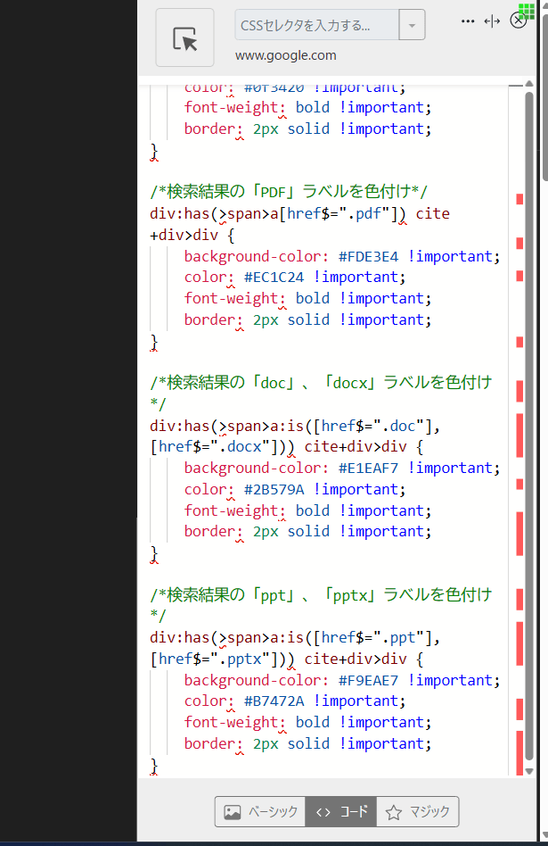Close the Stylebot panel with the X icon

click(x=518, y=21)
